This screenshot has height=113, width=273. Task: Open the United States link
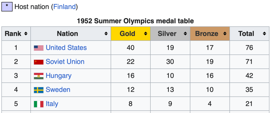point(66,48)
